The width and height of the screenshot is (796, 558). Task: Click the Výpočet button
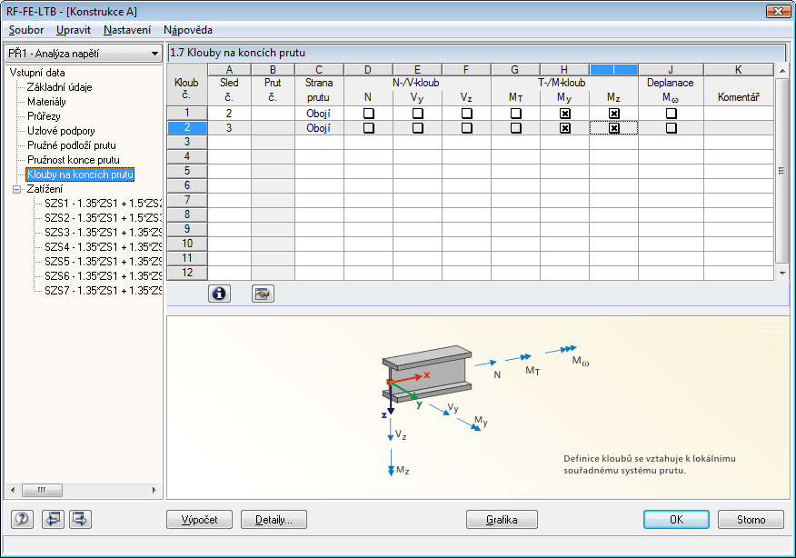pyautogui.click(x=200, y=520)
